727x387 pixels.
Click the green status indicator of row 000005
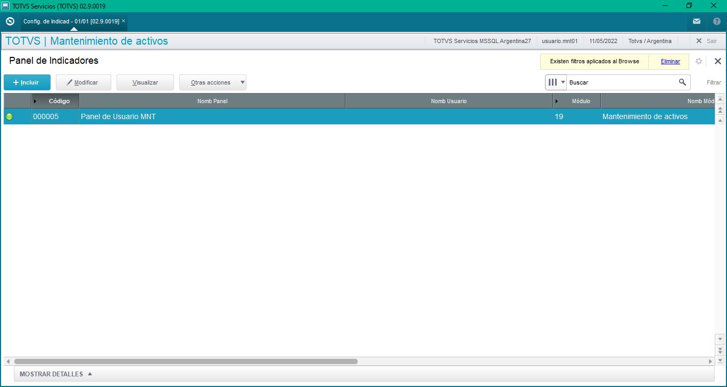click(x=9, y=116)
